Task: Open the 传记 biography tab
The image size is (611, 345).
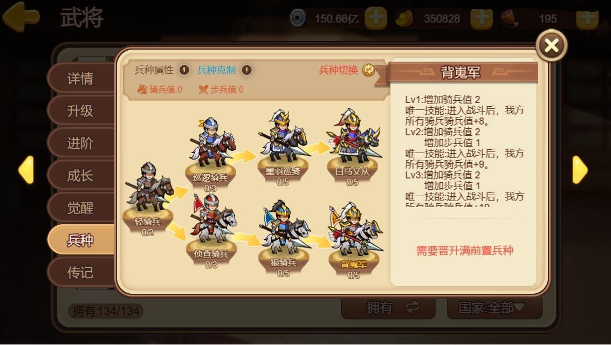Action: click(x=81, y=272)
